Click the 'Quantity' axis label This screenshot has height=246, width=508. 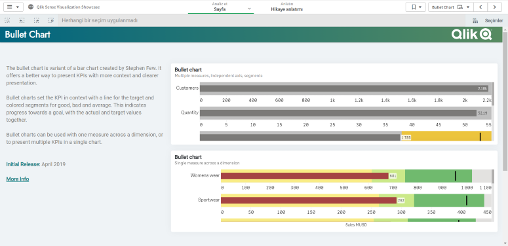tap(189, 113)
